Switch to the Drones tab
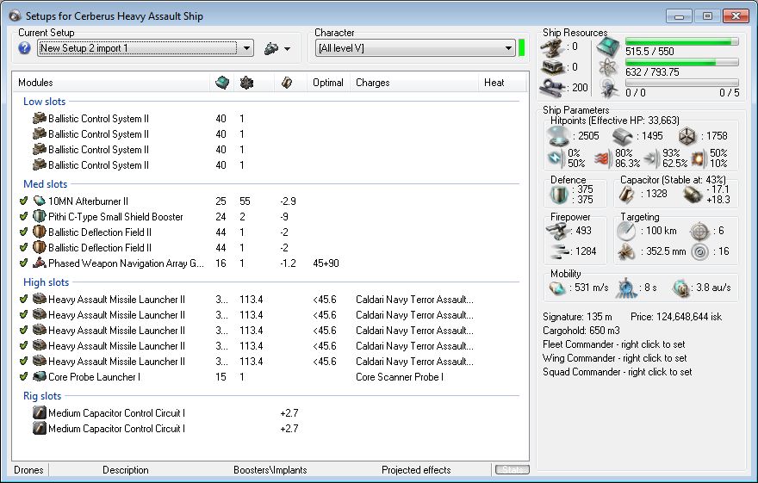This screenshot has height=483, width=758. click(28, 470)
